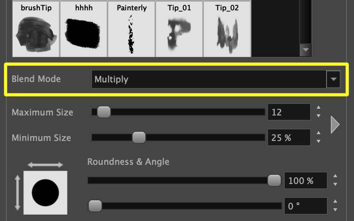This screenshot has height=221, width=354.
Task: Click the Maximum Size slider handle
Action: tap(104, 112)
